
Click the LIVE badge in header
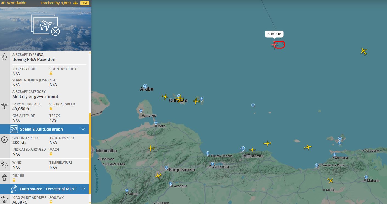coord(85,3)
